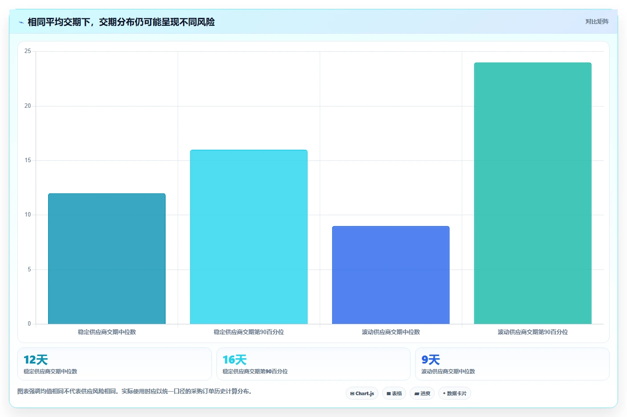Click the small icon before the chart title
Viewport: 627px width, 417px height.
(21, 22)
